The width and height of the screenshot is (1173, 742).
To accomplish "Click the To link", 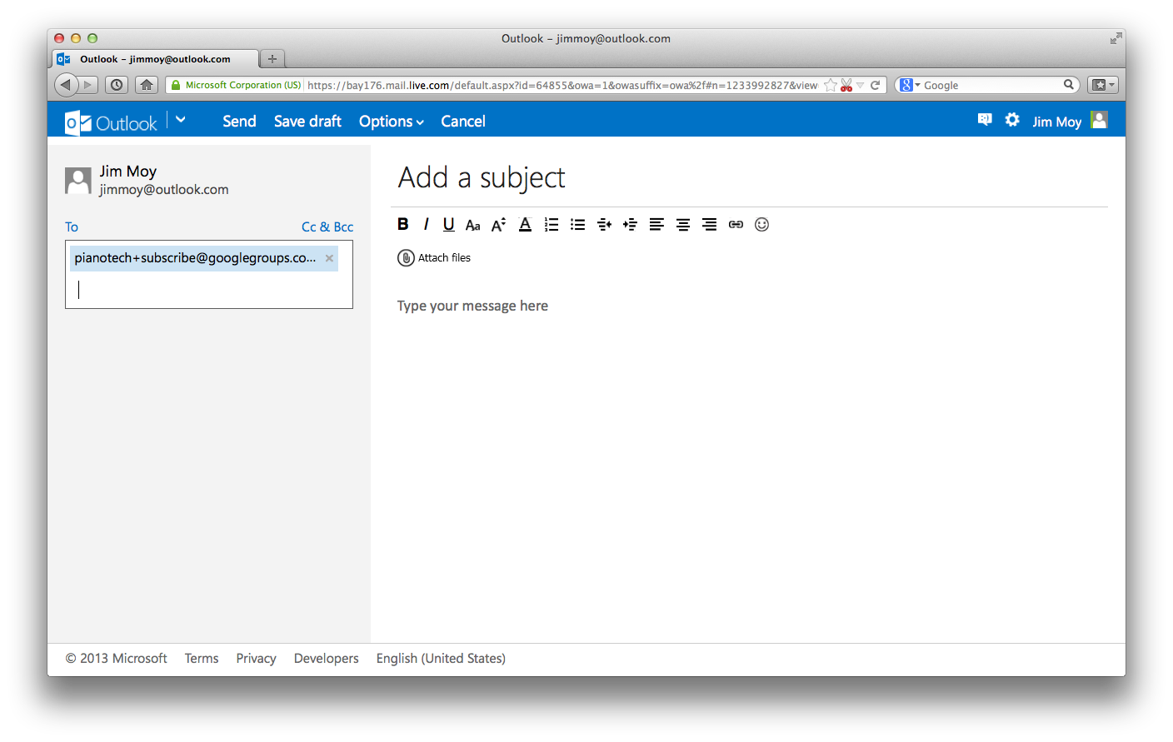I will (72, 227).
